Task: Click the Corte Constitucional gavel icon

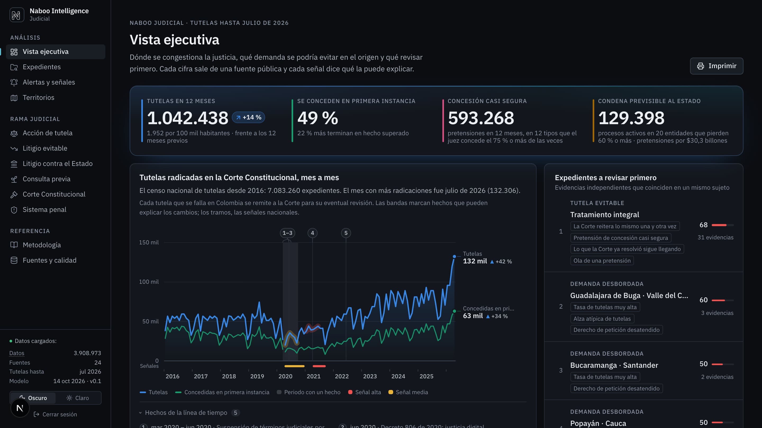Action: tap(14, 195)
